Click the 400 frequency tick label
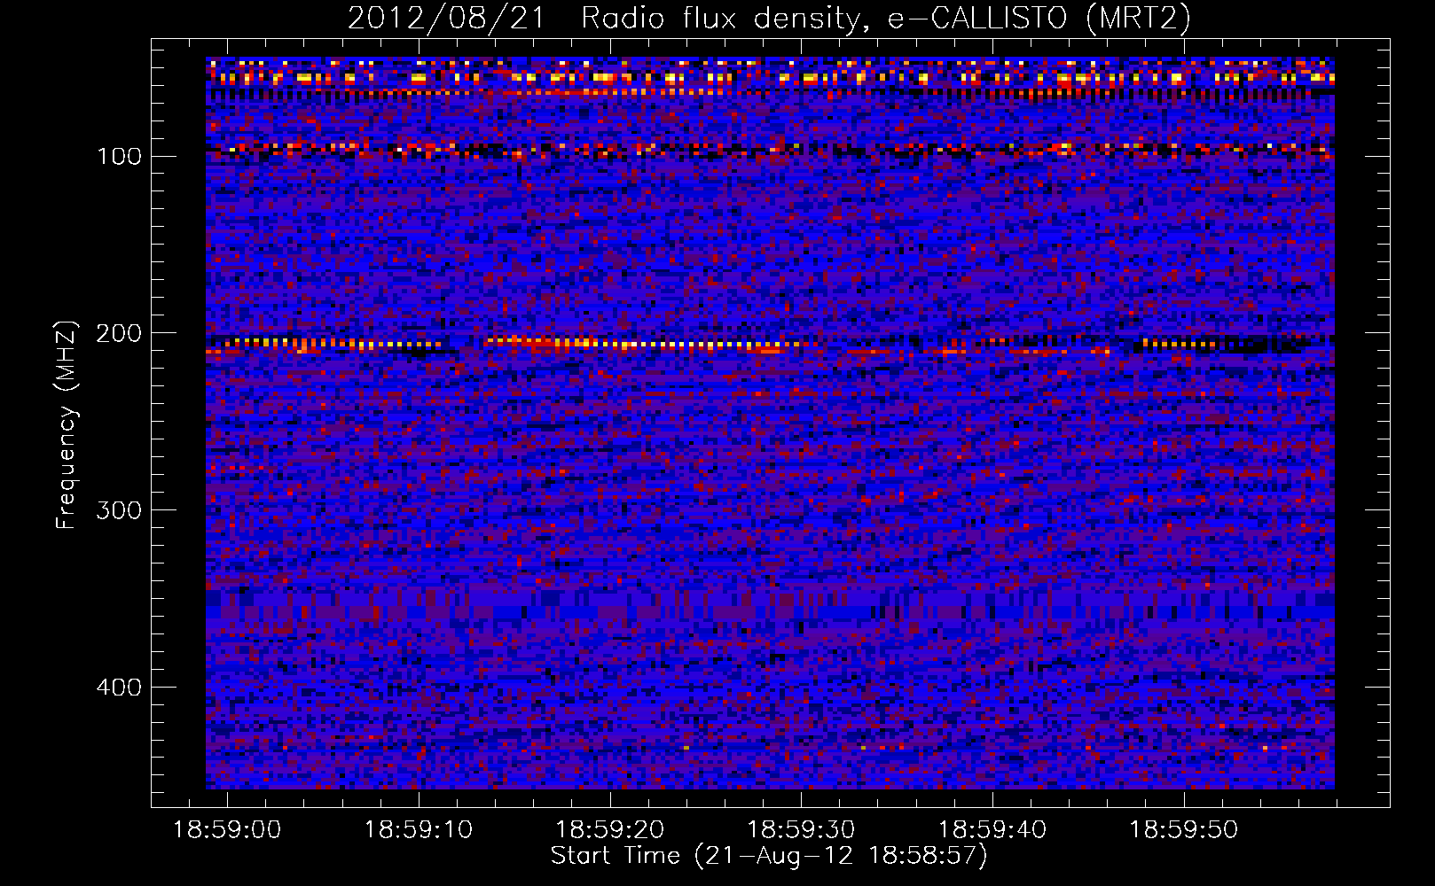Screen dimensions: 1435x886 tap(119, 688)
